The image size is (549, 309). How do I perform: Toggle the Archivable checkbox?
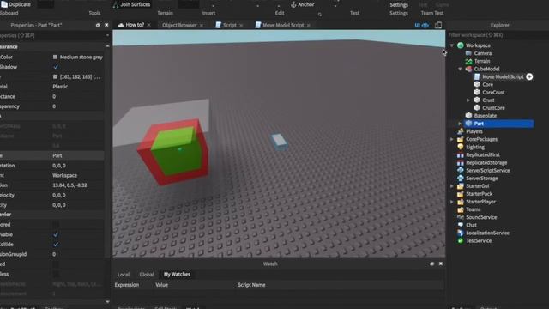click(56, 234)
